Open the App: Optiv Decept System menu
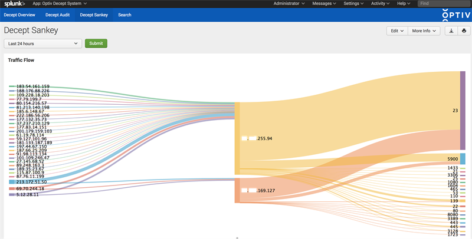The image size is (472, 239). pos(59,4)
